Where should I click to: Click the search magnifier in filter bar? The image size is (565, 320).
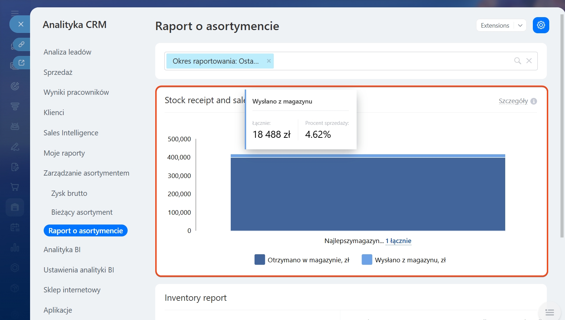tap(517, 61)
